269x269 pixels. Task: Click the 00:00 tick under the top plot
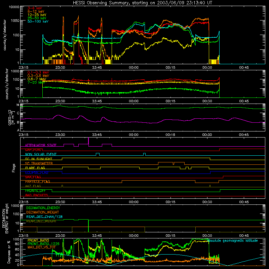[133, 68]
